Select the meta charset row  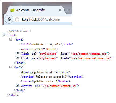pos(39,49)
